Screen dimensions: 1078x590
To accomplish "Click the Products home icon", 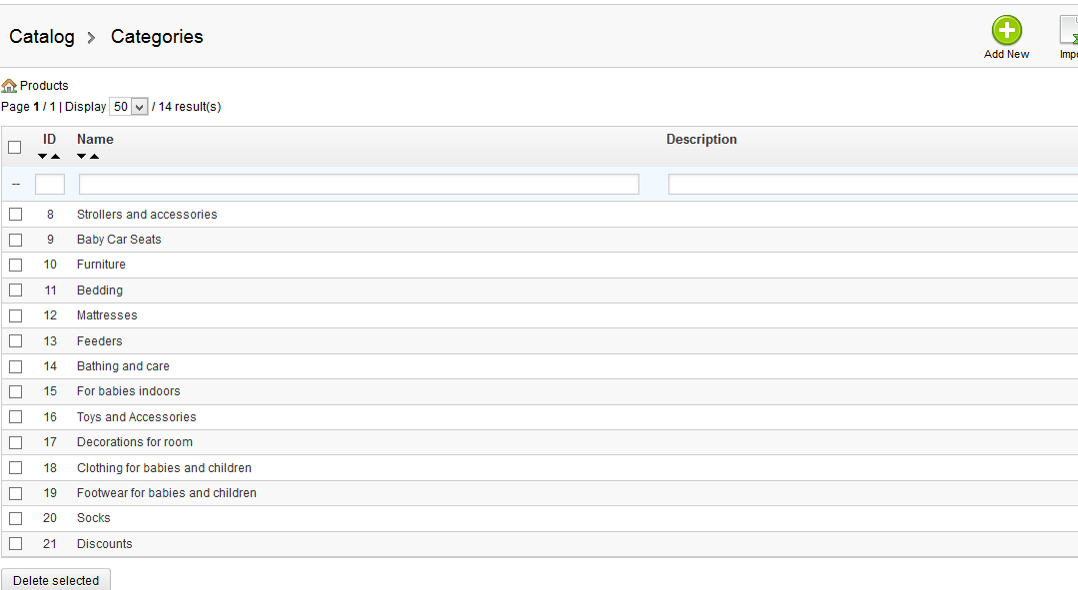I will click(x=9, y=86).
